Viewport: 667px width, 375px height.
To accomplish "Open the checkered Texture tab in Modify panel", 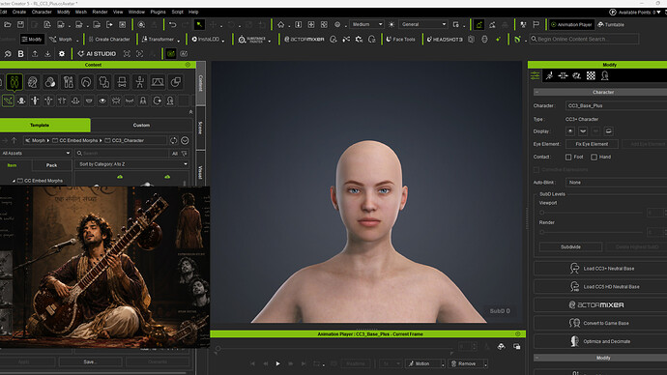I will click(x=591, y=75).
